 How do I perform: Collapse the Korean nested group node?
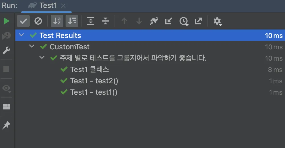point(42,57)
